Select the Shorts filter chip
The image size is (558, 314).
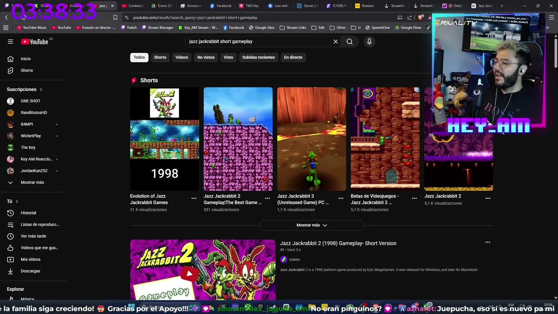(x=160, y=57)
